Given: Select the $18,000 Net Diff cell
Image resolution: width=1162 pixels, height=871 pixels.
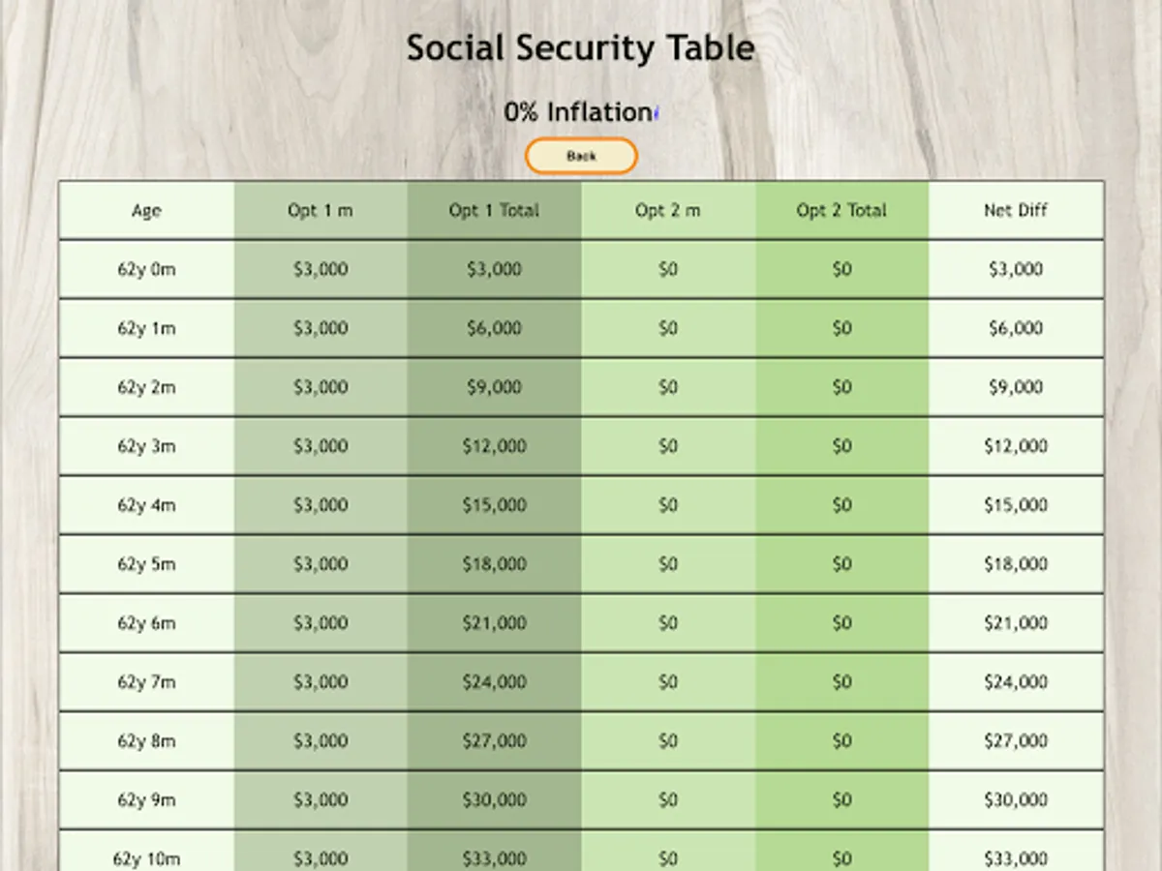Looking at the screenshot, I should (1016, 564).
